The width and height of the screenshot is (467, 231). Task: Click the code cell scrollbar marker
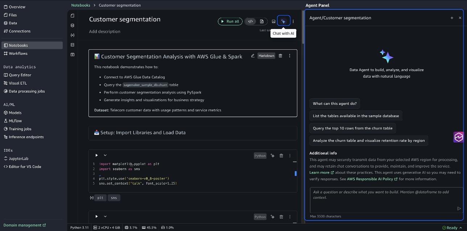pos(296,174)
